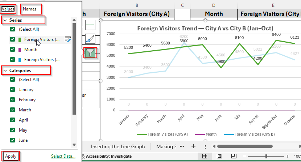Click the zoom in plus button

[287, 156]
